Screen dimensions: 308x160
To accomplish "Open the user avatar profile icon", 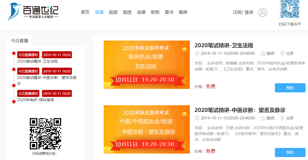I will pos(262,12).
